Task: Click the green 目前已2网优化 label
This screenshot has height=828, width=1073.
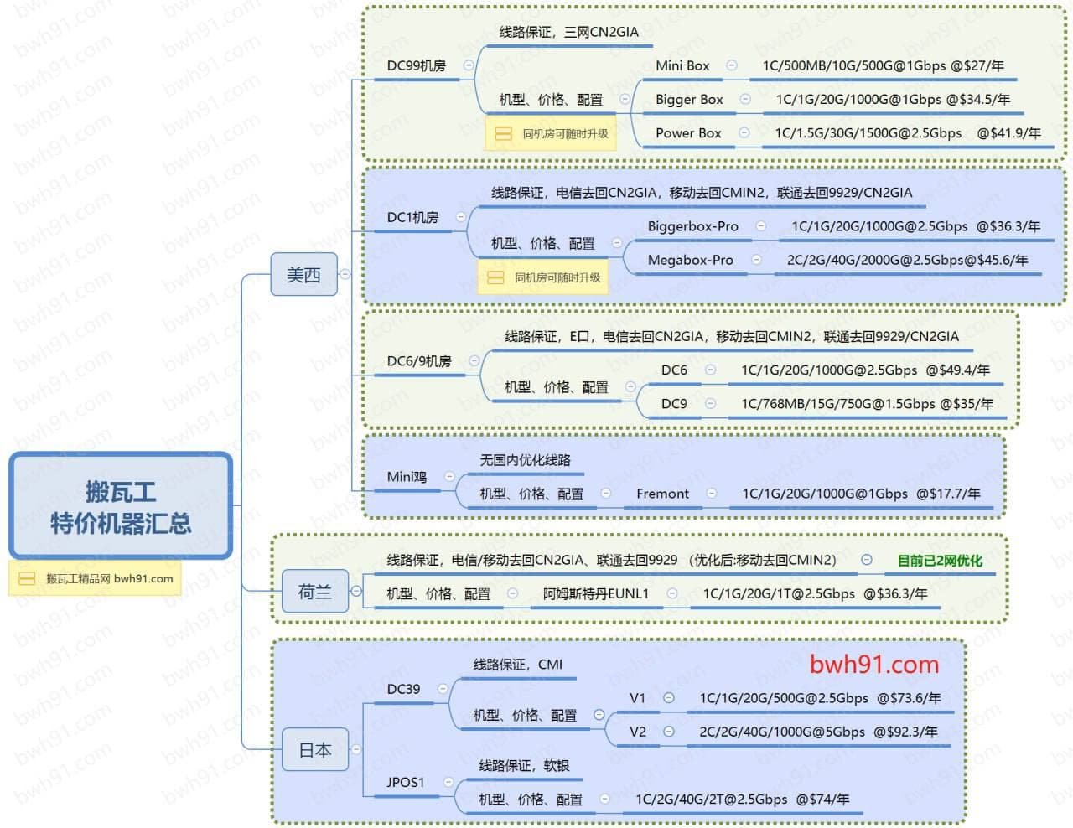Action: pos(939,561)
